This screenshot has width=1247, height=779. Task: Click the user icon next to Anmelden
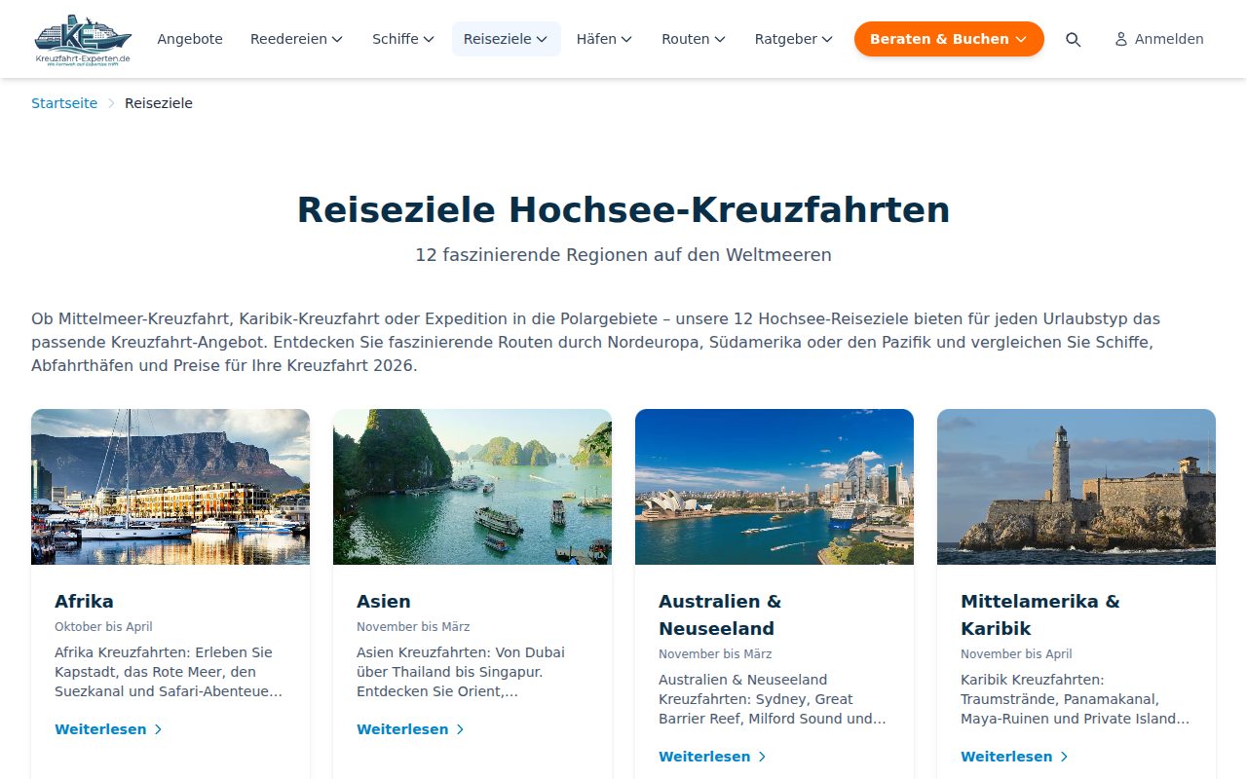(x=1121, y=39)
